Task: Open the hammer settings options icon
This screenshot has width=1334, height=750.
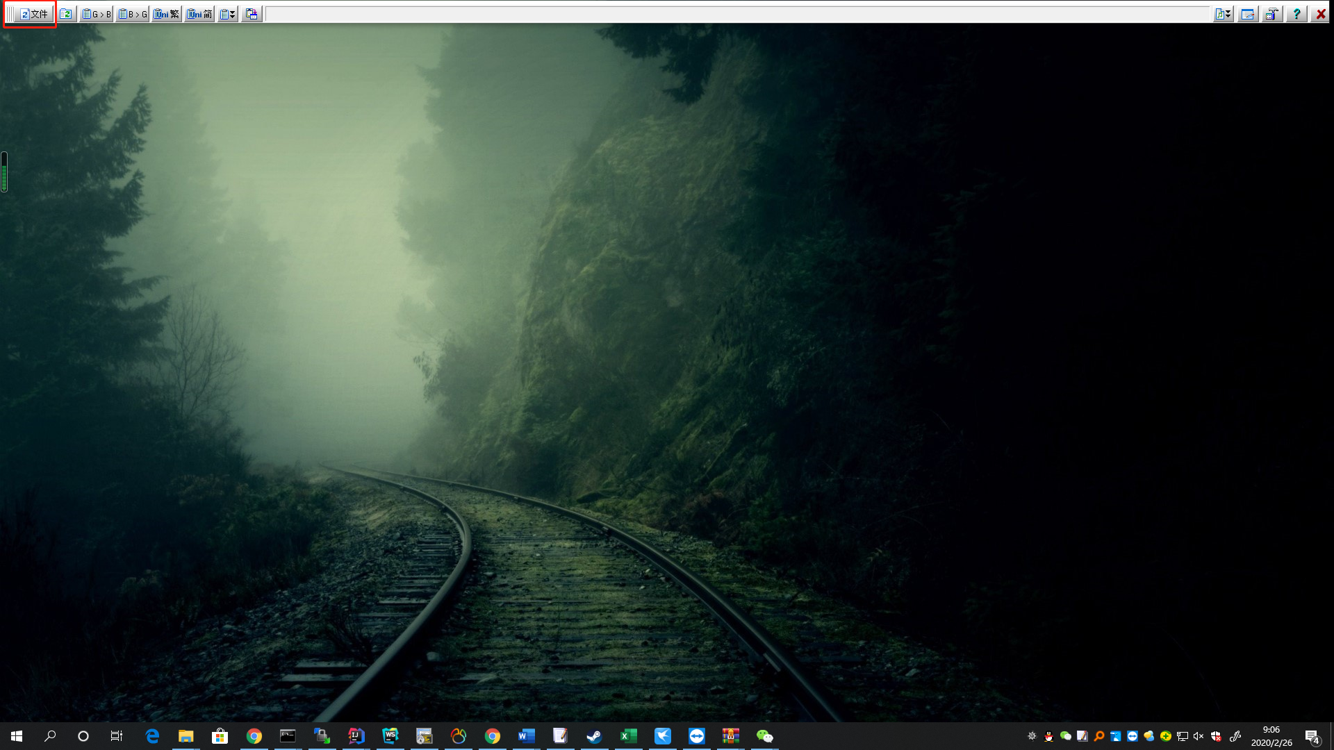Action: tap(1271, 14)
